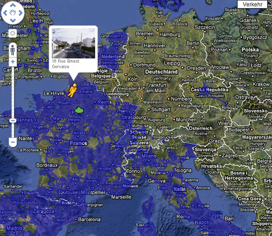Click the orange pegman on the map

(73, 90)
